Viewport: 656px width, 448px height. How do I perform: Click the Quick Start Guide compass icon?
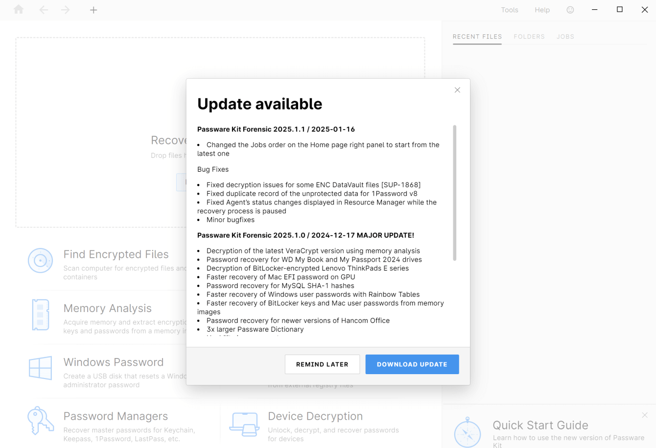click(468, 432)
